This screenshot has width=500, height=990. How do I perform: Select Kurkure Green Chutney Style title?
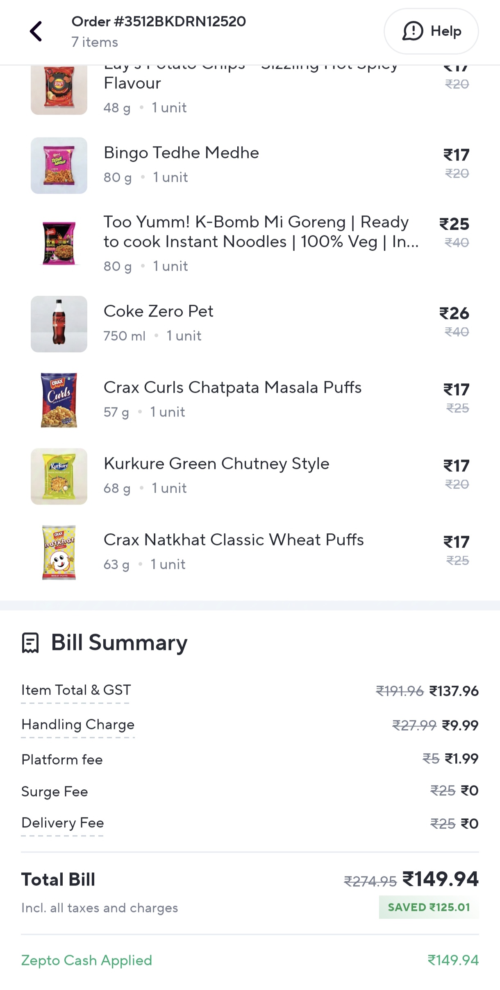pyautogui.click(x=216, y=464)
